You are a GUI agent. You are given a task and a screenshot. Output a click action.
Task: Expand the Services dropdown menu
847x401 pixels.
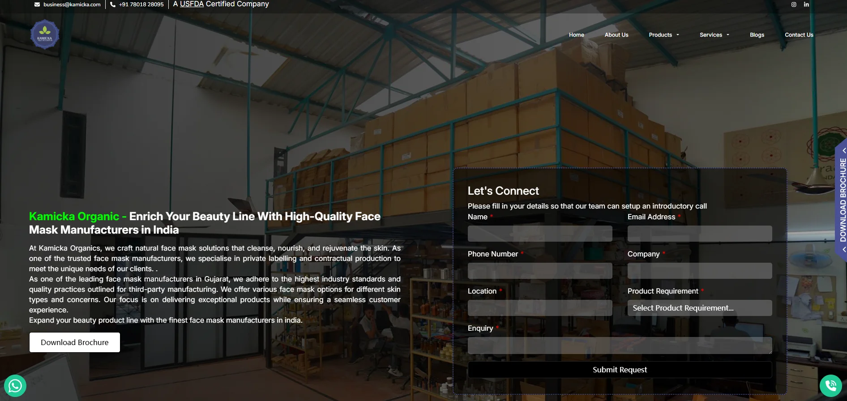click(714, 35)
